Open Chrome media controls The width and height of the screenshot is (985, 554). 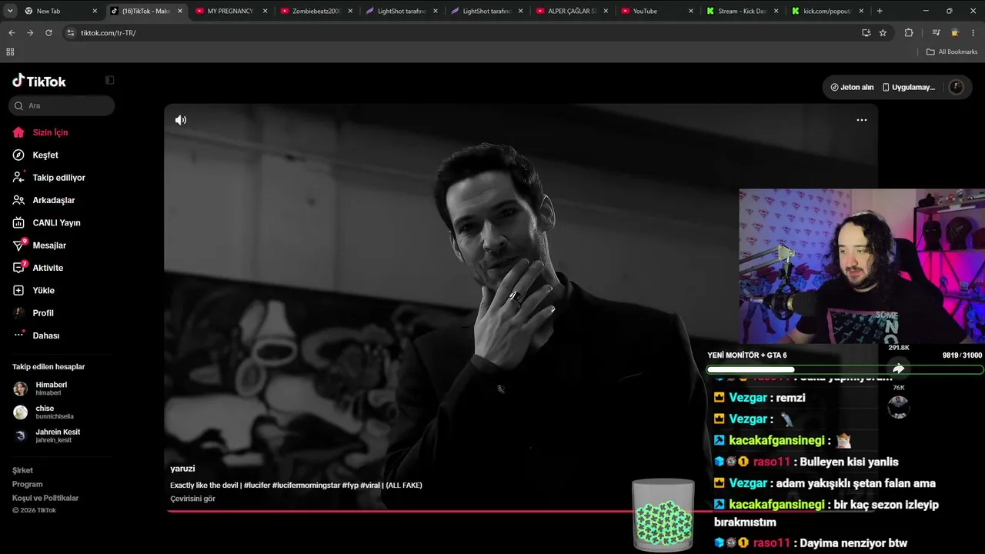click(x=936, y=33)
